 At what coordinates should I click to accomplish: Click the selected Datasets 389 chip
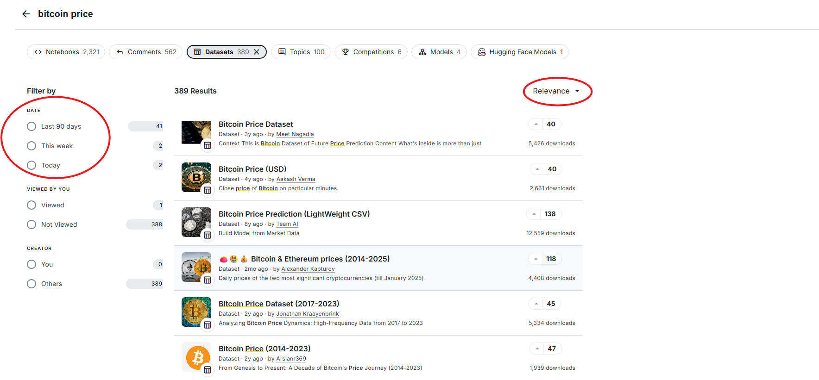pyautogui.click(x=227, y=52)
